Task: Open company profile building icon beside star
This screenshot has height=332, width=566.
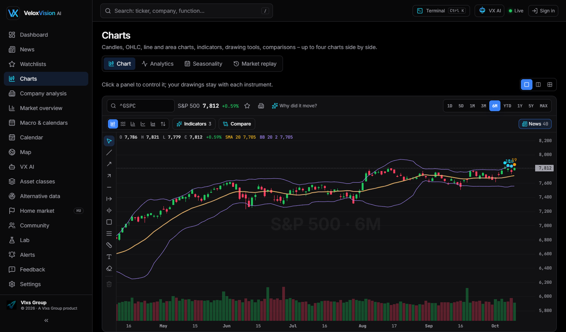Action: [x=261, y=106]
